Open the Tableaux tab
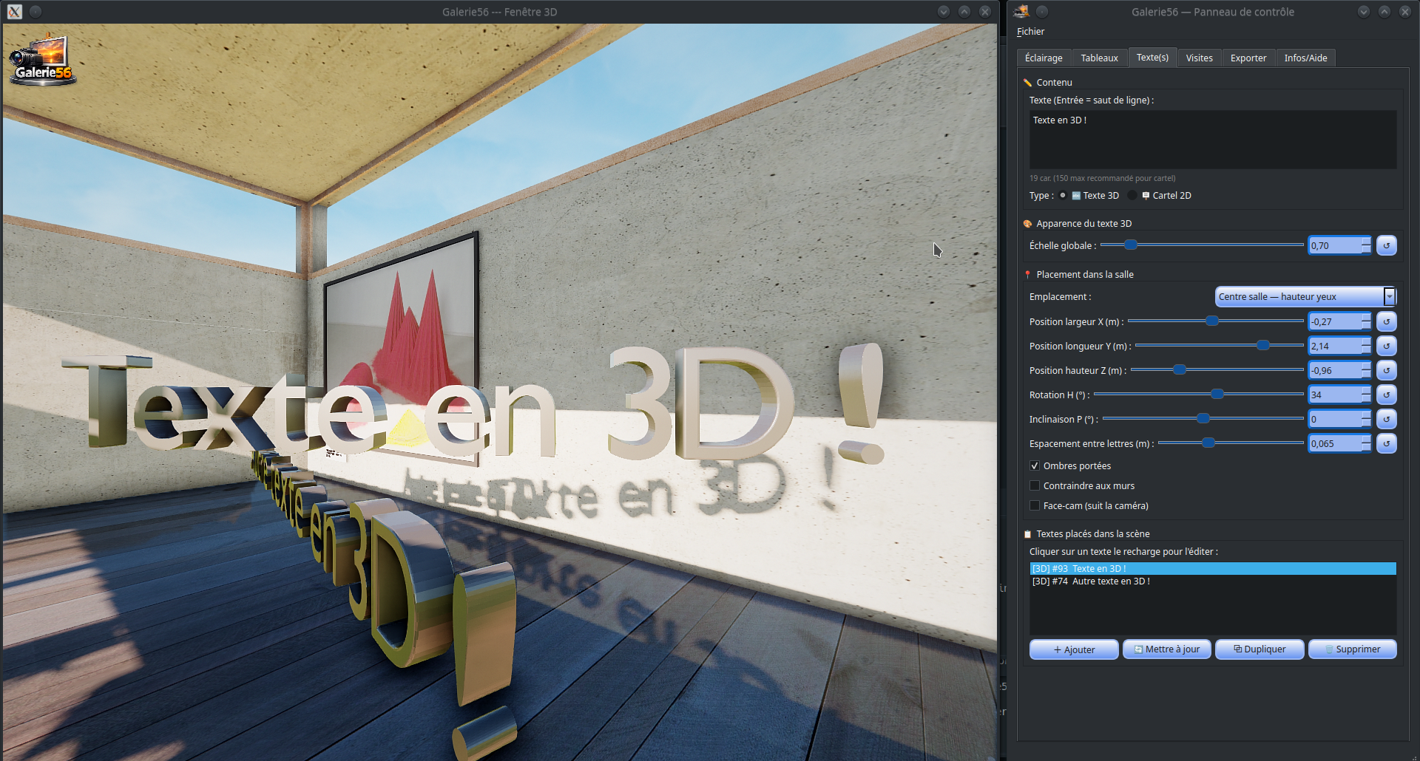This screenshot has height=761, width=1420. coord(1099,58)
